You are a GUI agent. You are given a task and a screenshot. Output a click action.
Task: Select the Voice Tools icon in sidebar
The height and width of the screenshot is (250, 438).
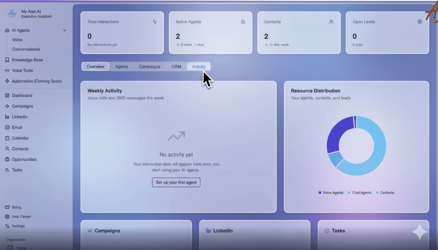(7, 70)
